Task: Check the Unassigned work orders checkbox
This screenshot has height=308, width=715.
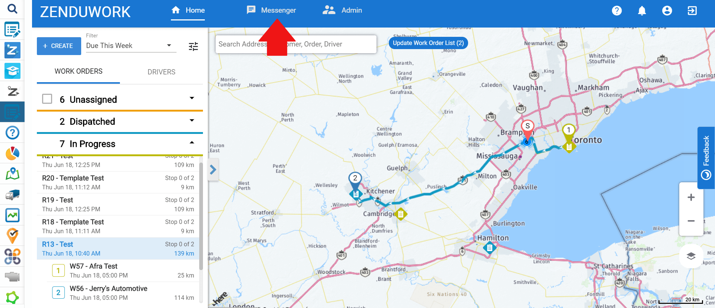Action: pyautogui.click(x=47, y=99)
